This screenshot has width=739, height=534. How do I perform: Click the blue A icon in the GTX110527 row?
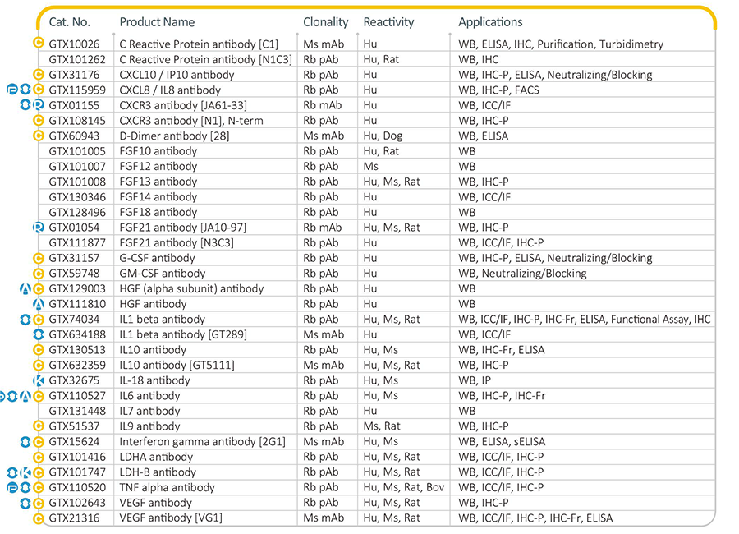pyautogui.click(x=25, y=396)
